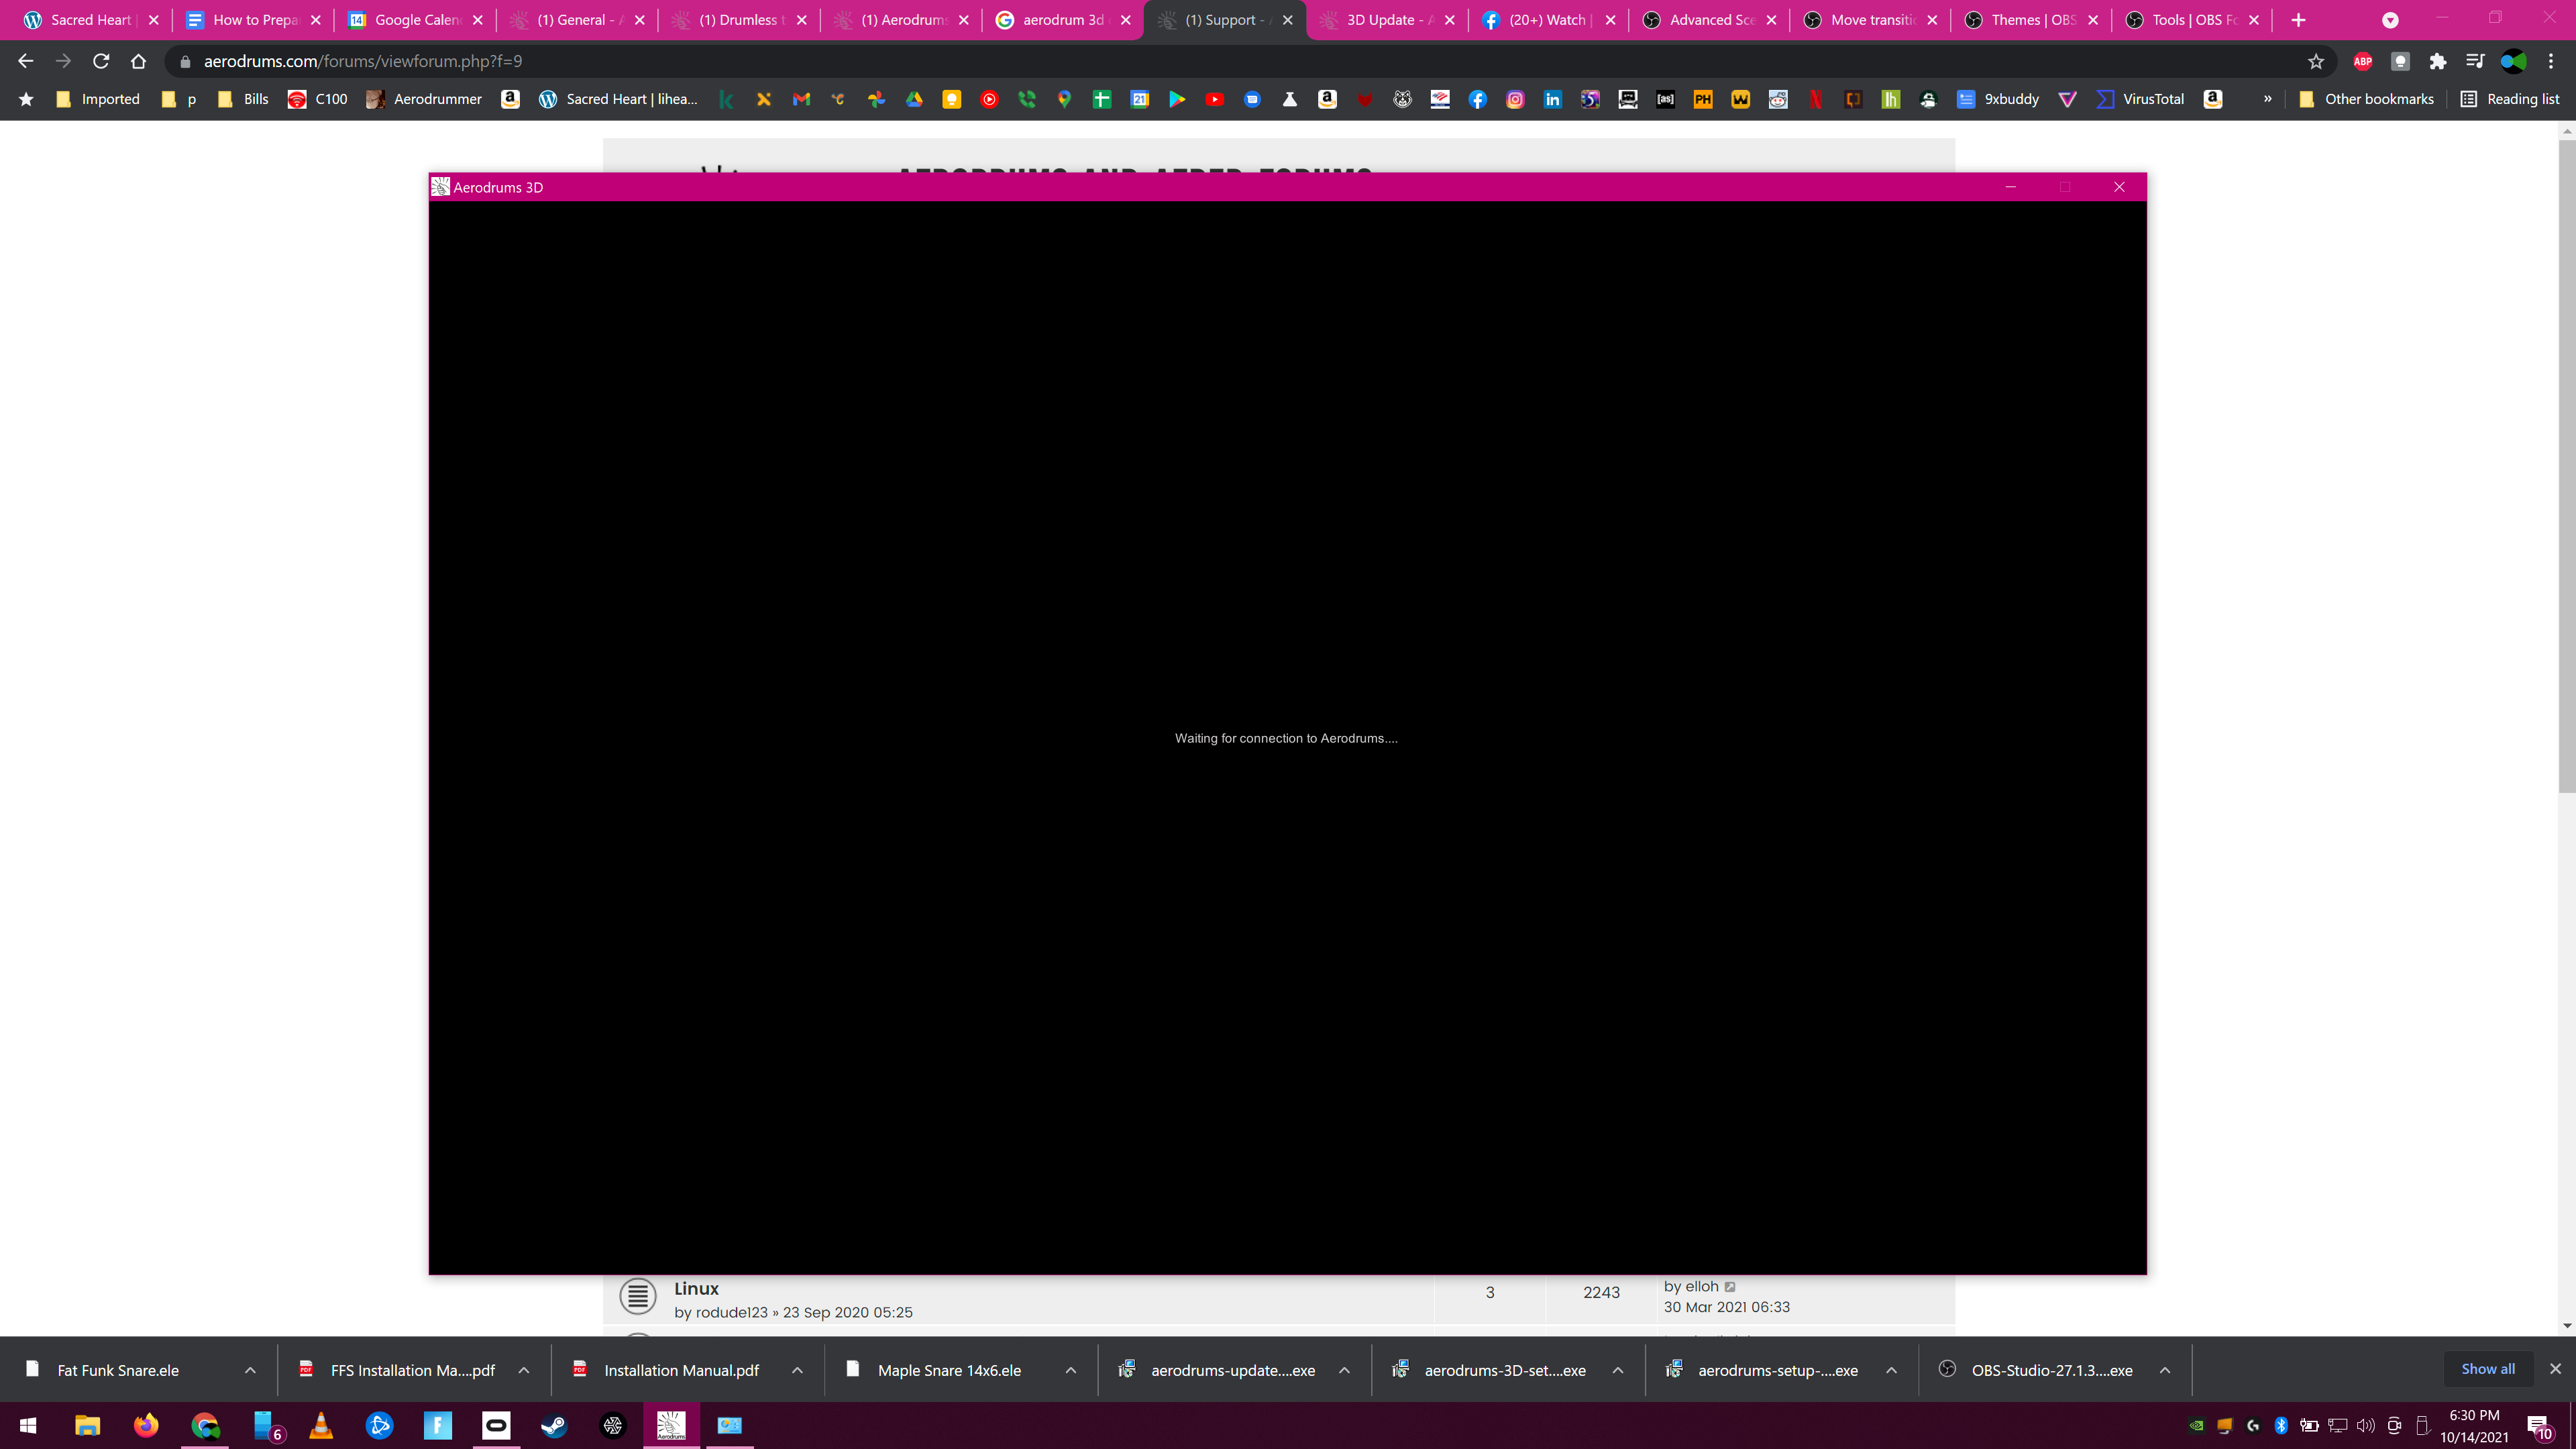The height and width of the screenshot is (1449, 2576).
Task: Close the Aerodrums 3D window
Action: 2119,187
